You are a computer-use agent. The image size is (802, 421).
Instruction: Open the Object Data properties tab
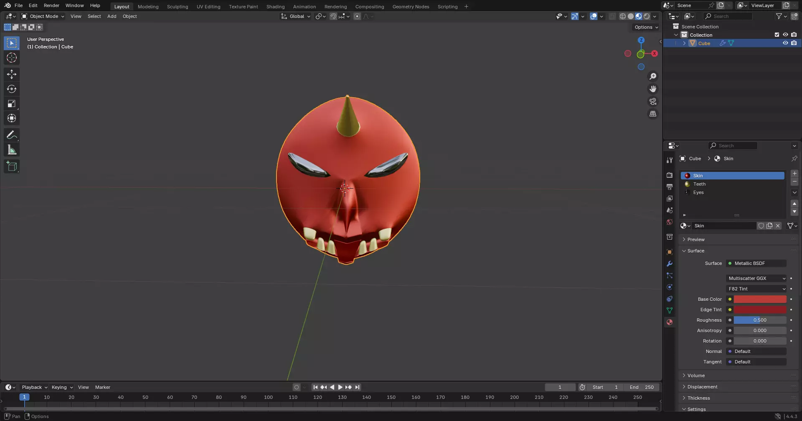point(670,310)
